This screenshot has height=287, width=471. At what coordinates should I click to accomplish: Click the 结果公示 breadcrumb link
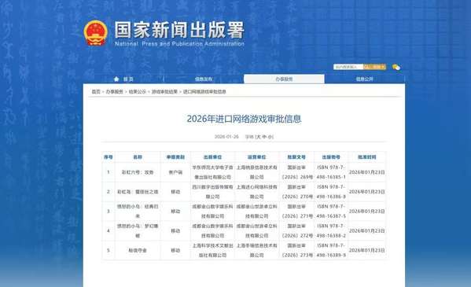pyautogui.click(x=138, y=92)
